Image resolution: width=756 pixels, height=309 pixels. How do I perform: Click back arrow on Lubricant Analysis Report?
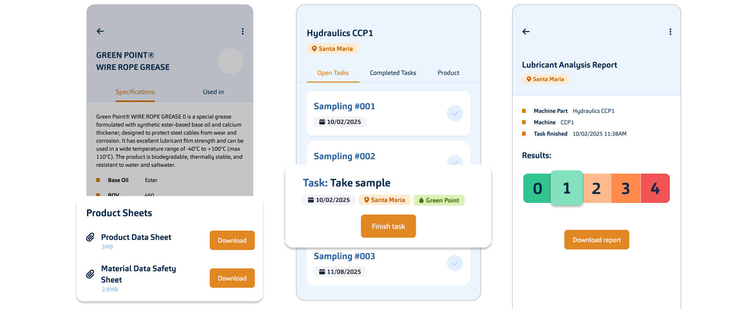tap(526, 31)
